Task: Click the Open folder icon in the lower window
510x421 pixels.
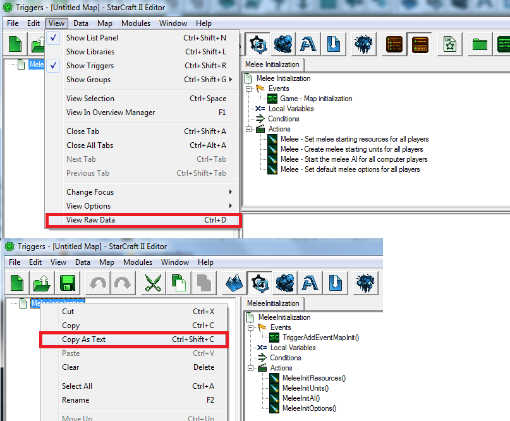Action: coord(42,283)
